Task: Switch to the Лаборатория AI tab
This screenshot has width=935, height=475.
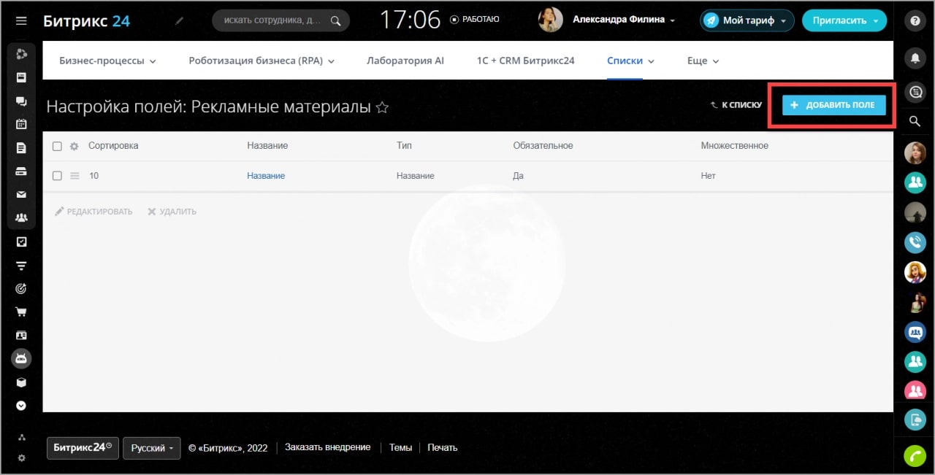Action: coord(405,61)
